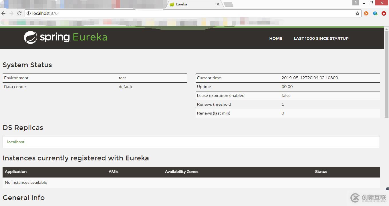Open the HOME navigation item
The width and height of the screenshot is (389, 206).
(x=276, y=38)
